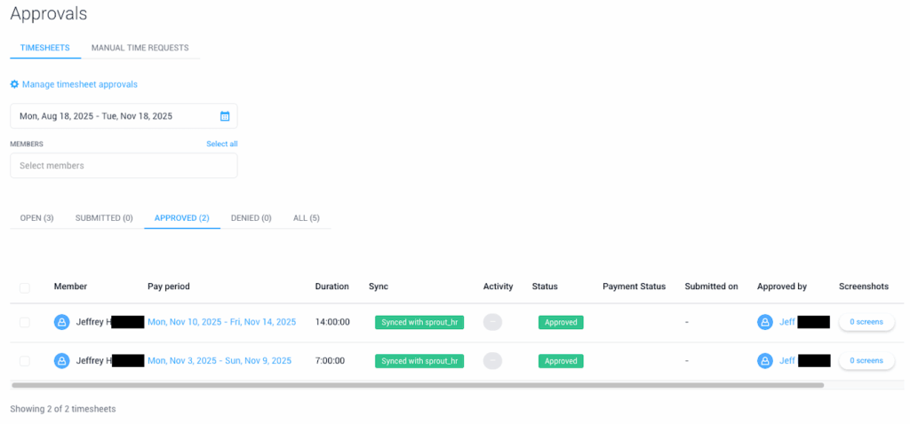Image resolution: width=910 pixels, height=424 pixels.
Task: Click the Select all members link
Action: click(221, 144)
